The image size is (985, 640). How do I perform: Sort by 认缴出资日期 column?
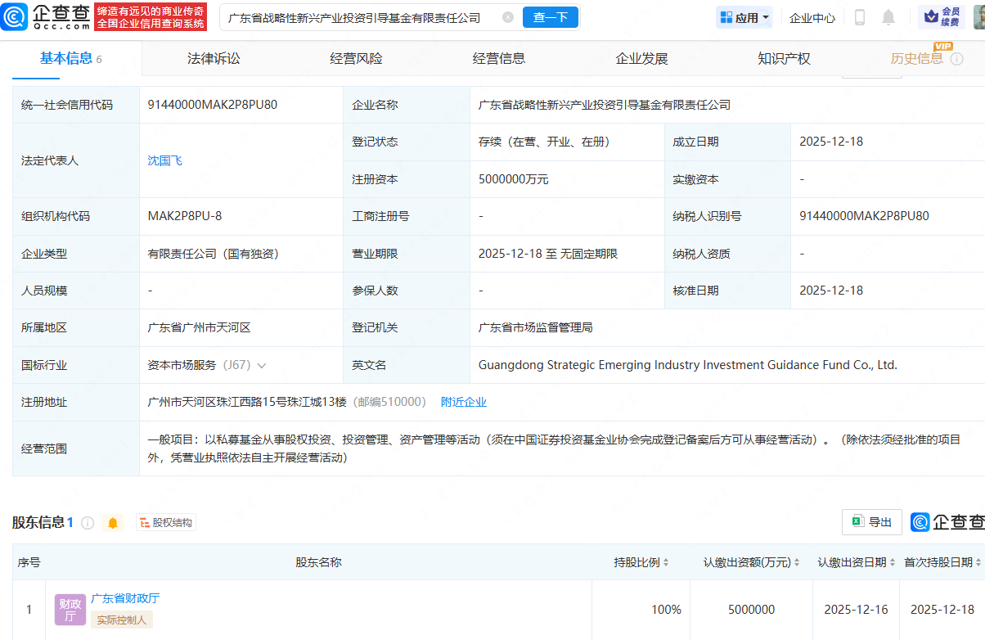point(893,563)
